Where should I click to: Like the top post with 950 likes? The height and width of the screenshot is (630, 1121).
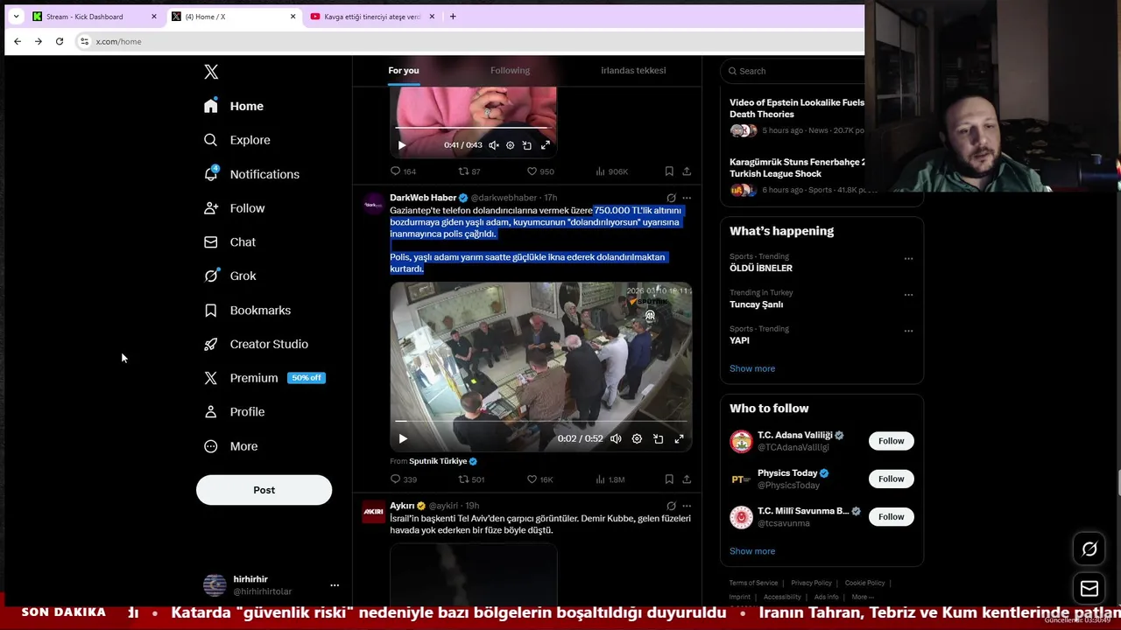(539, 171)
